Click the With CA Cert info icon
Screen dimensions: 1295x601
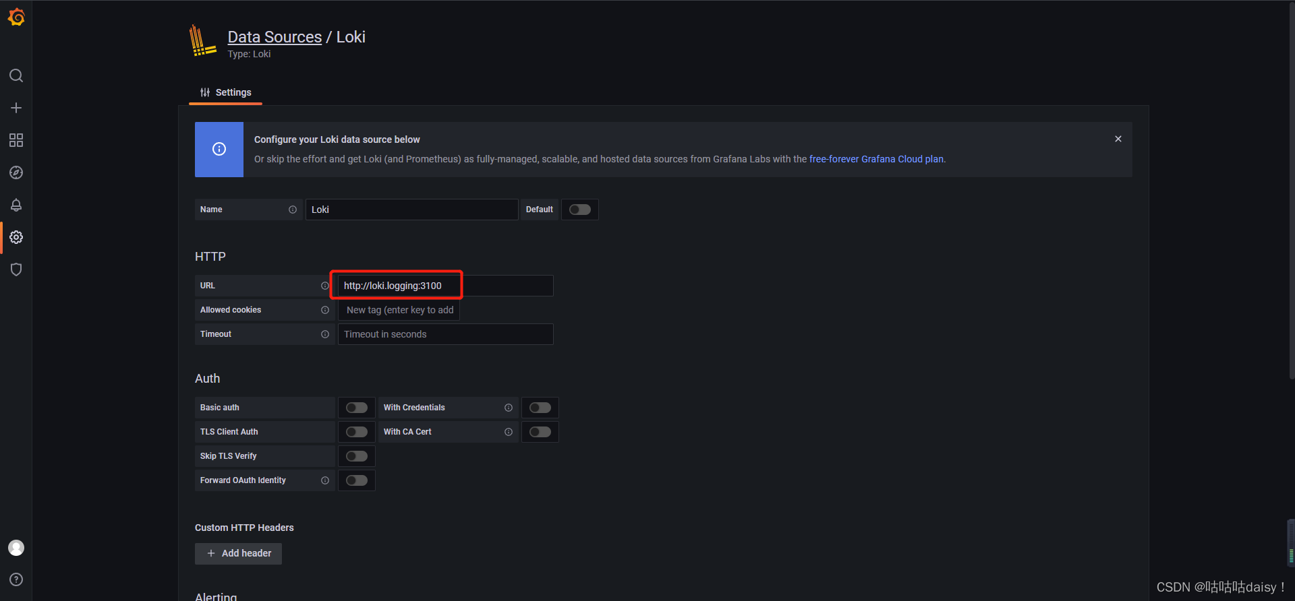(x=509, y=432)
